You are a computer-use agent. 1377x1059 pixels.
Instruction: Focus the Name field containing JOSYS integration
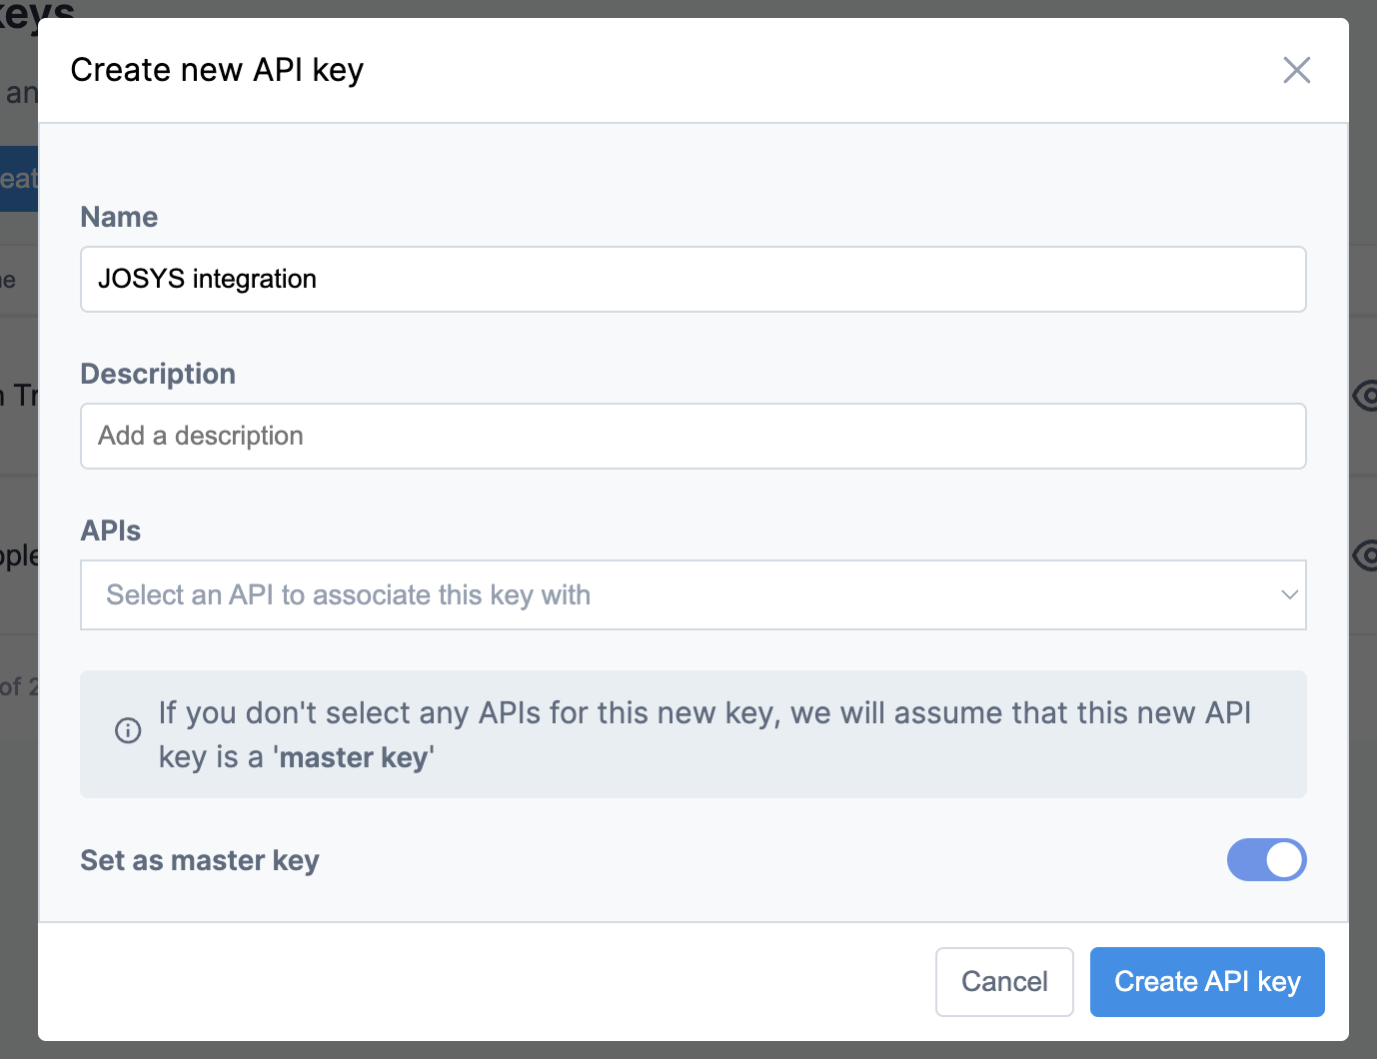pos(691,279)
